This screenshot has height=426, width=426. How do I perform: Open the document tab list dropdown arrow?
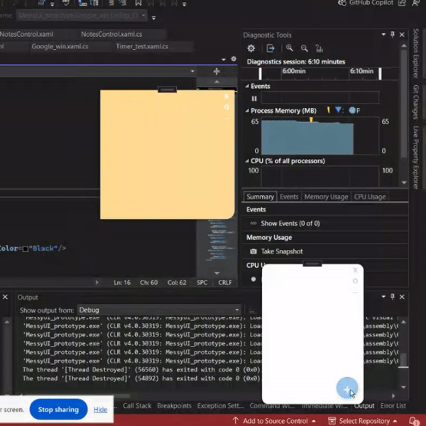tap(224, 59)
